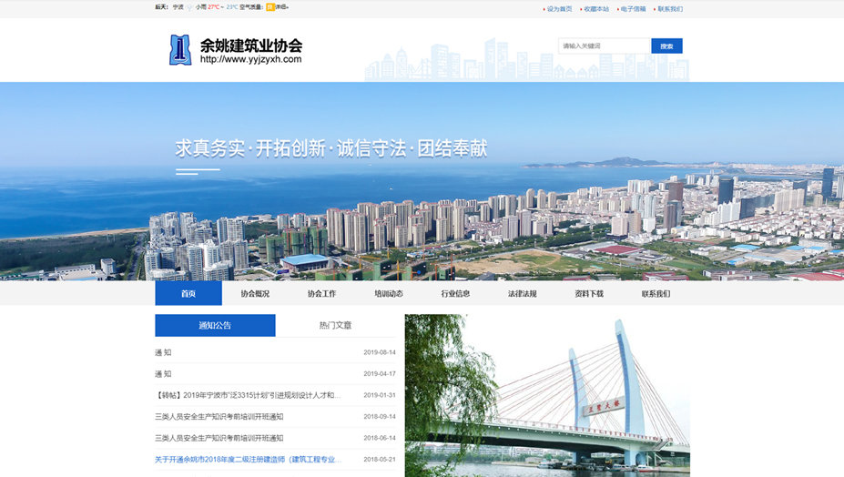Image resolution: width=844 pixels, height=477 pixels.
Task: Select the 通知公告 tab
Action: (215, 326)
